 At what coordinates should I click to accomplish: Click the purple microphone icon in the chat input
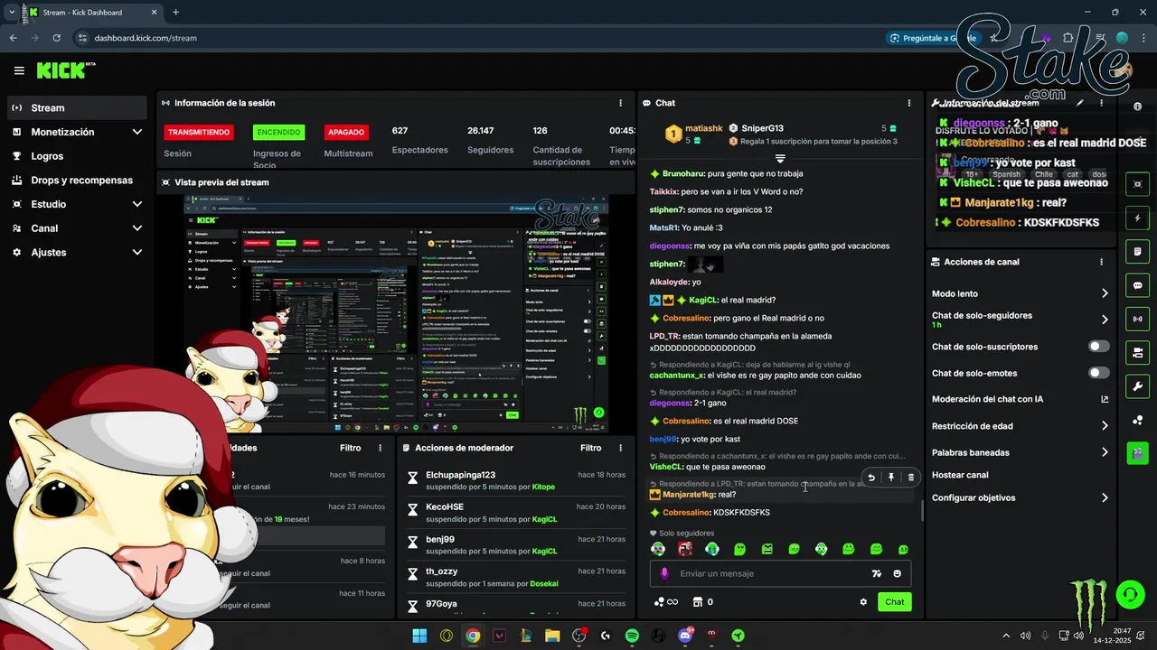[x=664, y=573]
